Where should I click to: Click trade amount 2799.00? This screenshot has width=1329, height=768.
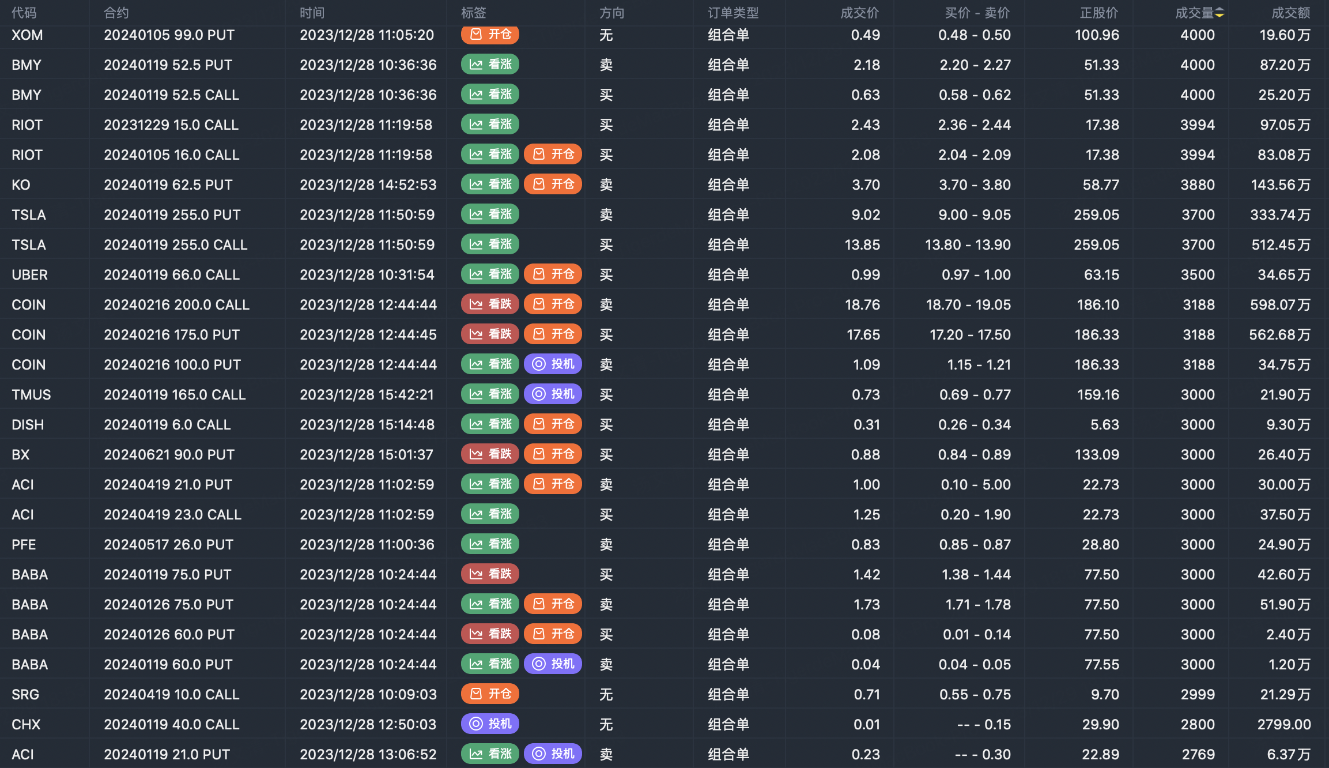click(x=1284, y=724)
